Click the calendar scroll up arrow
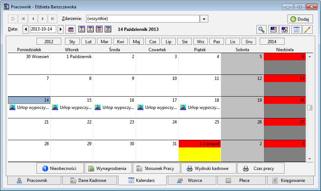This screenshot has width=321, height=191. click(x=310, y=56)
